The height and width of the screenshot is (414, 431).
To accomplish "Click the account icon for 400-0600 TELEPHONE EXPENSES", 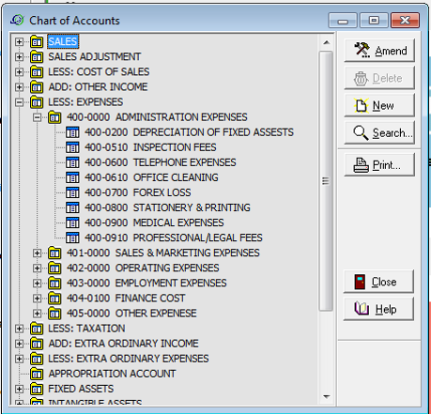I will (72, 162).
